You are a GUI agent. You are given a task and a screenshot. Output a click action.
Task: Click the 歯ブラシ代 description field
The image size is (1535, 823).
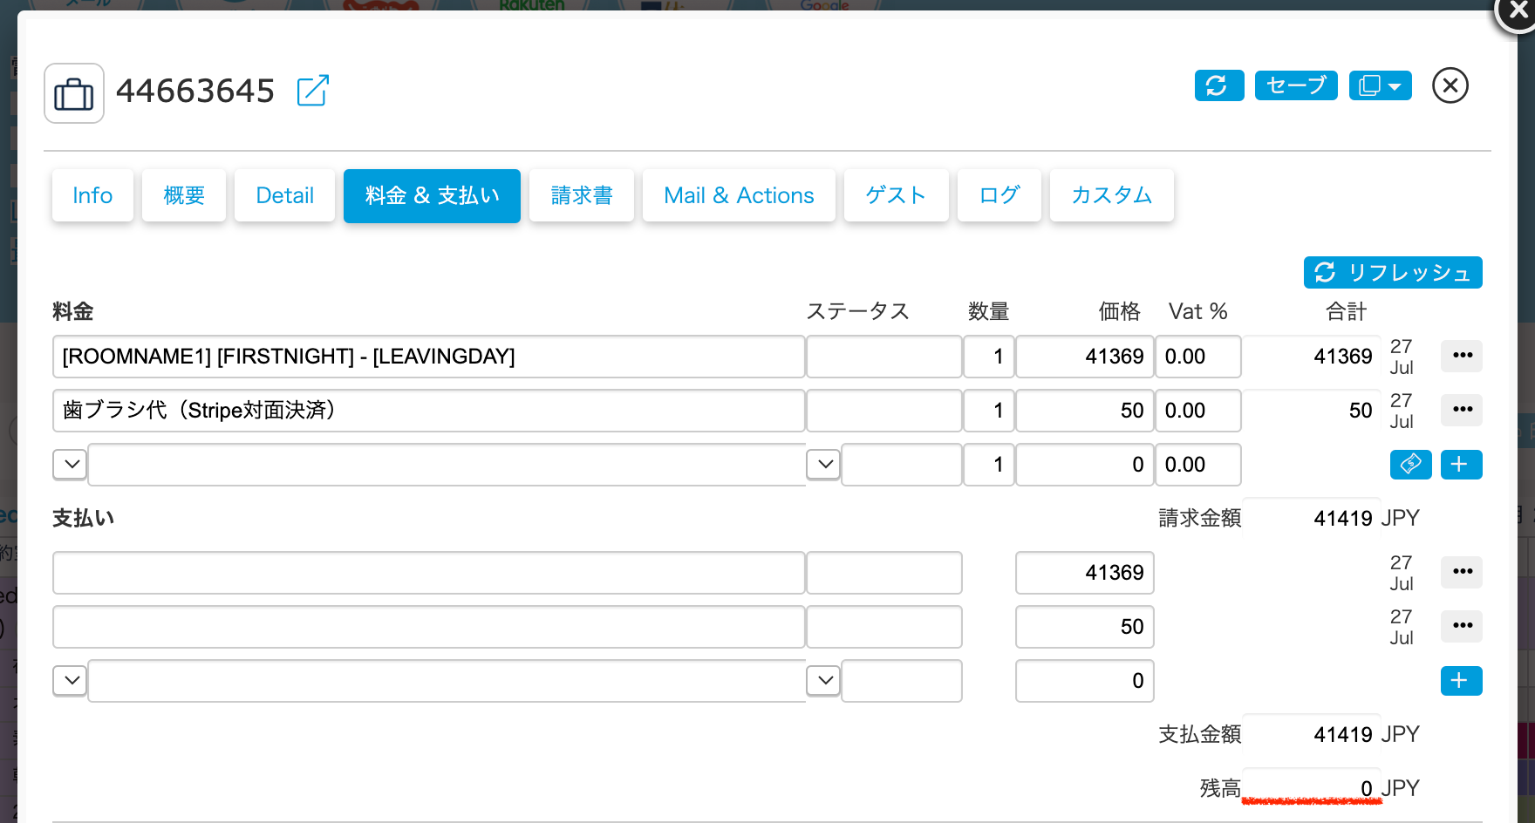pos(427,411)
